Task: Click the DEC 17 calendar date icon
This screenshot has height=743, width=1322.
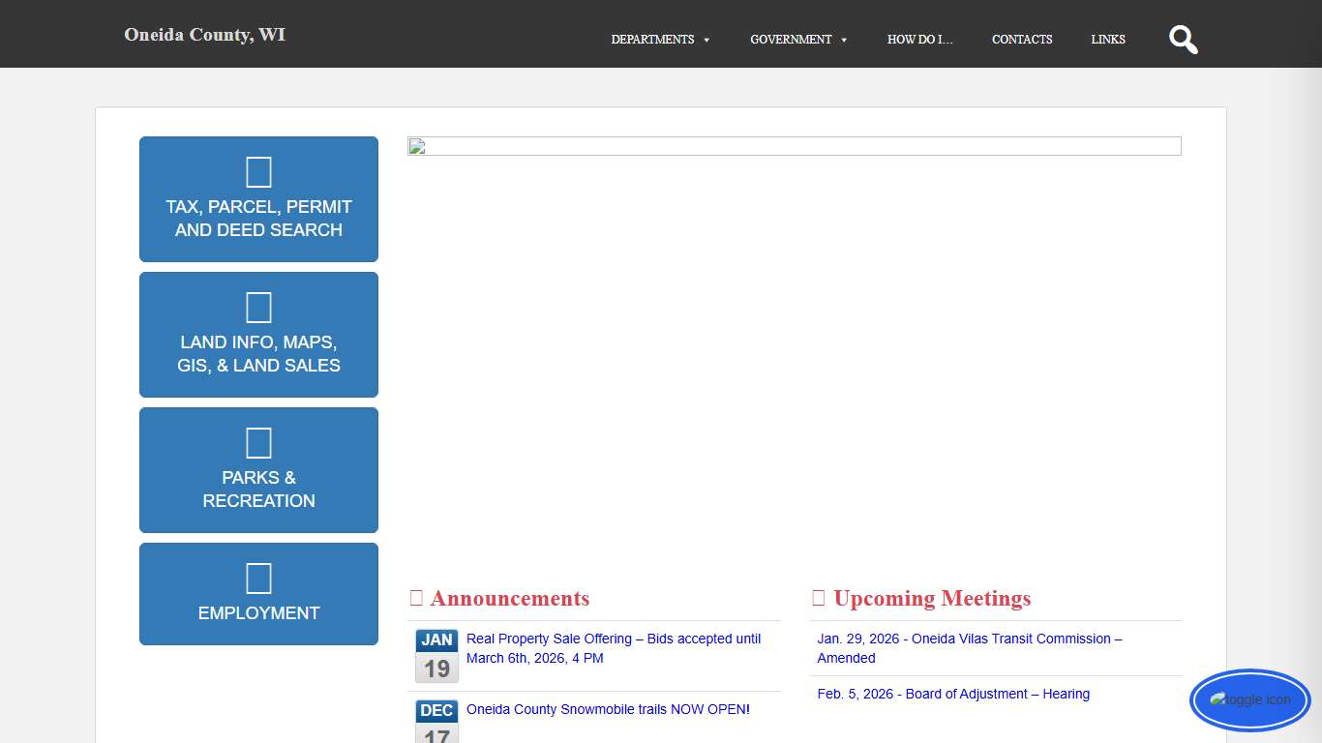Action: point(436,721)
